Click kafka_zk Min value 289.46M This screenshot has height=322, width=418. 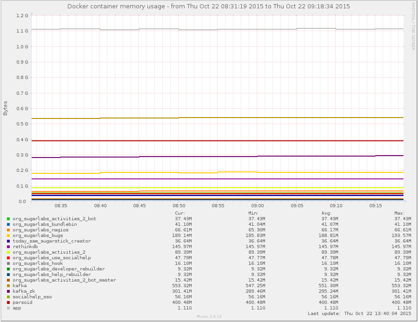point(255,291)
